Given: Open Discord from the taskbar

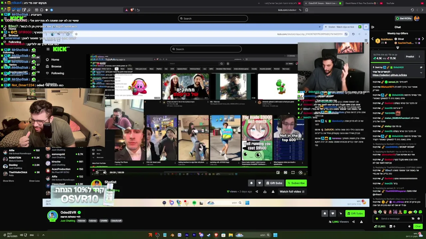Looking at the screenshot, I should point(201,235).
